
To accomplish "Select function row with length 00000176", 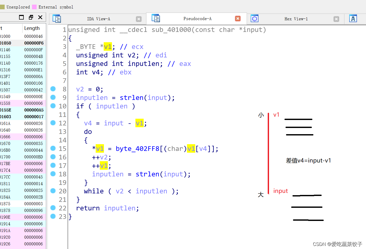I will point(23,63).
